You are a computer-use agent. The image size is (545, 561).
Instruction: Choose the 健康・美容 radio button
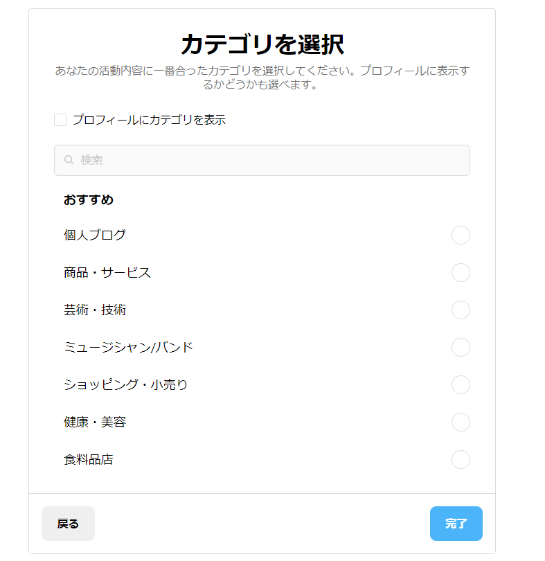coord(461,422)
